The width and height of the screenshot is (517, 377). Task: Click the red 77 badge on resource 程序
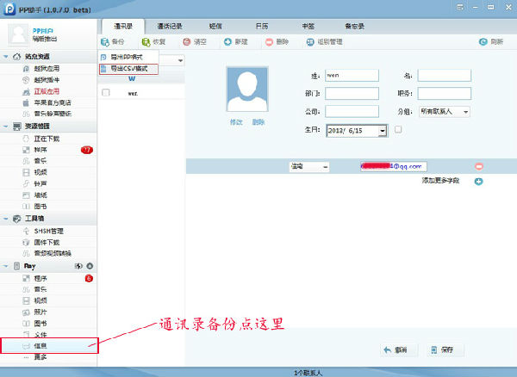point(87,150)
